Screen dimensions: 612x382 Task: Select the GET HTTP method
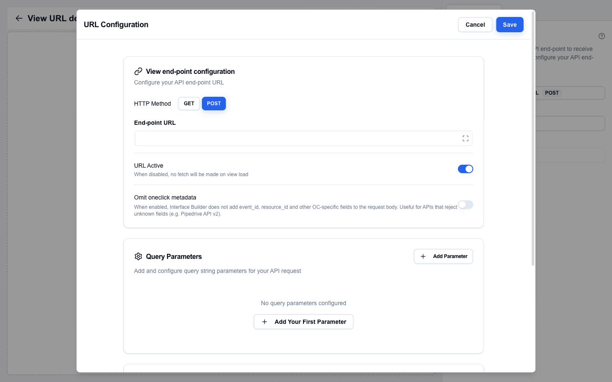tap(189, 104)
